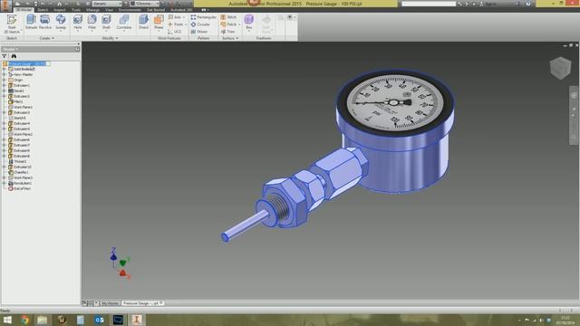Switch to the Sketch ribbon tab
The height and width of the screenshot is (326, 580).
43,10
